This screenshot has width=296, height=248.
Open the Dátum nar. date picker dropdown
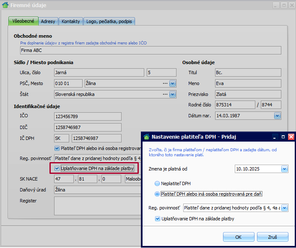click(x=277, y=116)
